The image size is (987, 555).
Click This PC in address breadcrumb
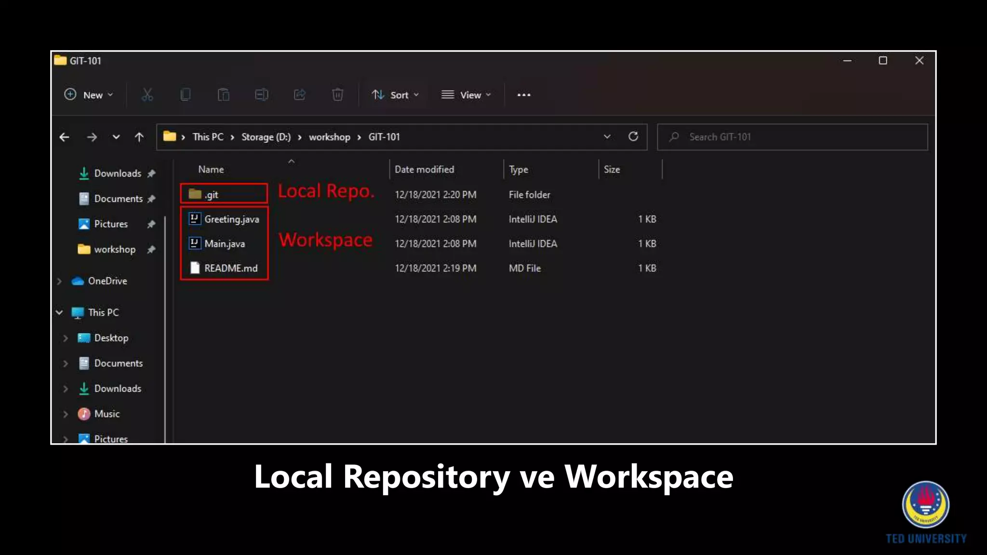click(x=208, y=137)
